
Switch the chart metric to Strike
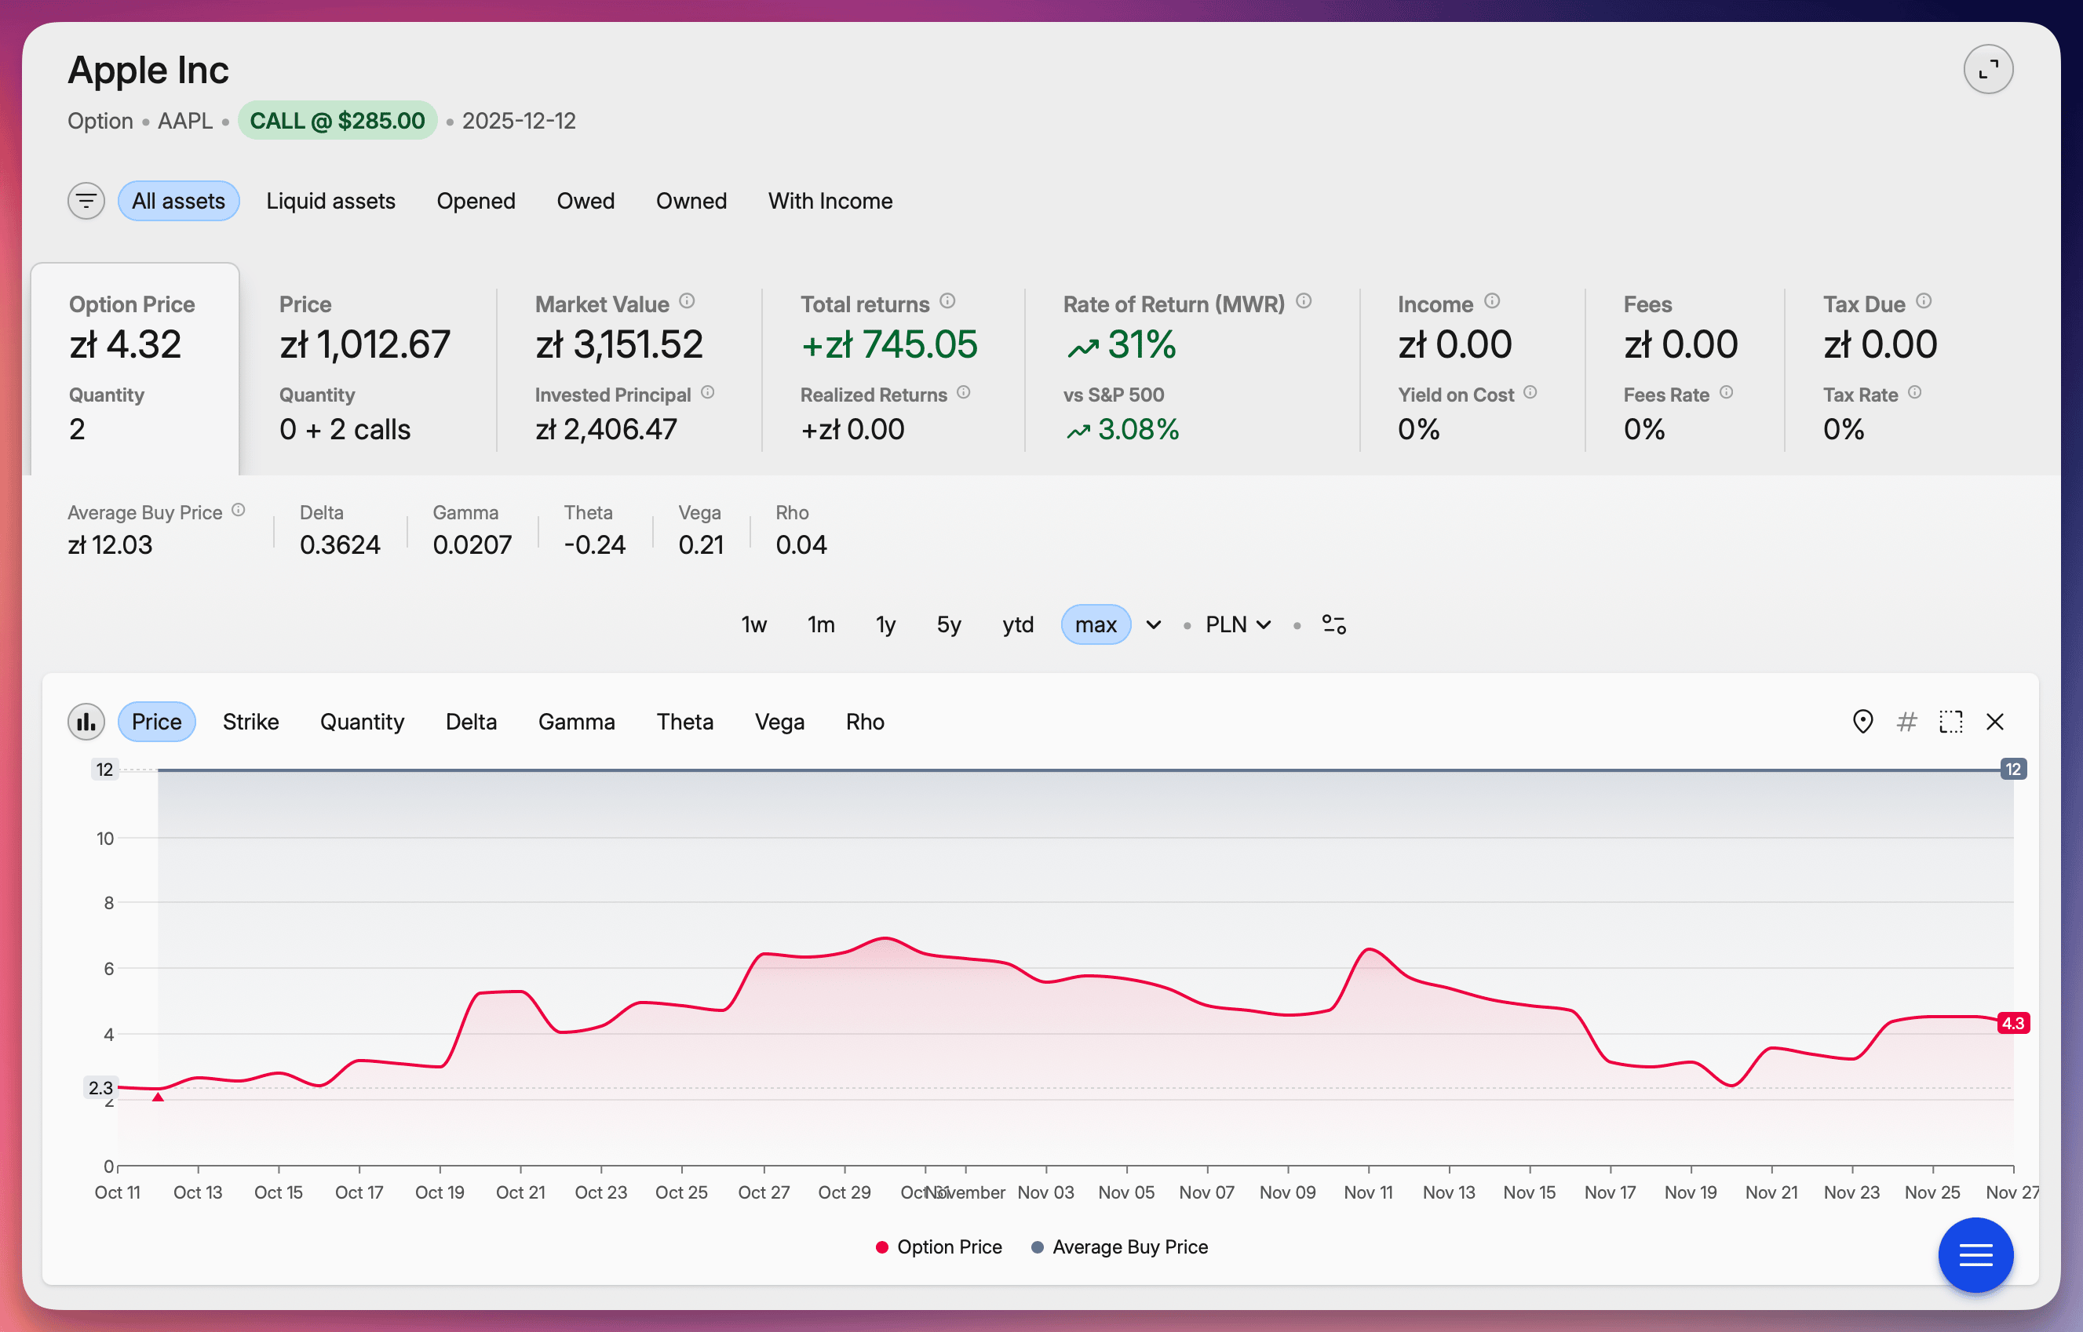[250, 722]
